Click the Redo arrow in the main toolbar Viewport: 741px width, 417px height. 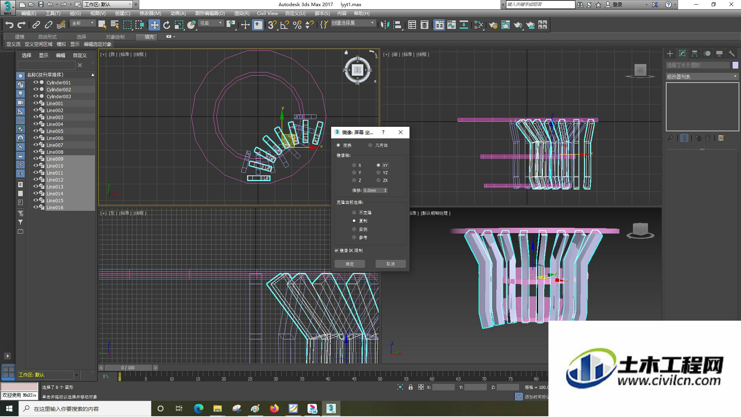22,25
